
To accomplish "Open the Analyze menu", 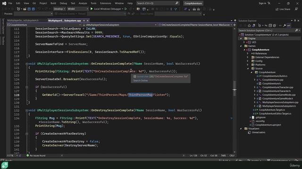I will [x=83, y=3].
